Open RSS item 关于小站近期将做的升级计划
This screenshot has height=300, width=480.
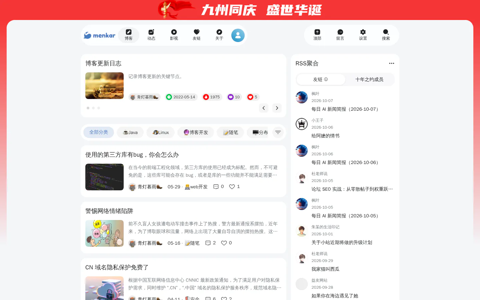click(x=342, y=242)
